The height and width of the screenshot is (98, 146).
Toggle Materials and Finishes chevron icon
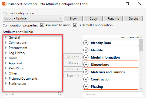click(x=86, y=72)
